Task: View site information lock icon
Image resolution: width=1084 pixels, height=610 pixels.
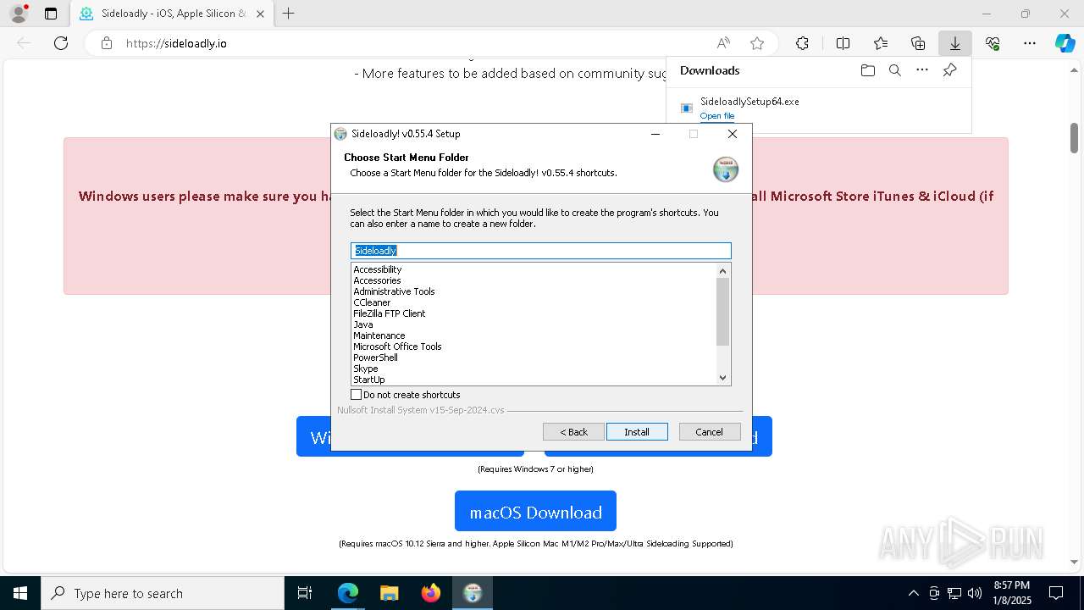Action: point(106,43)
